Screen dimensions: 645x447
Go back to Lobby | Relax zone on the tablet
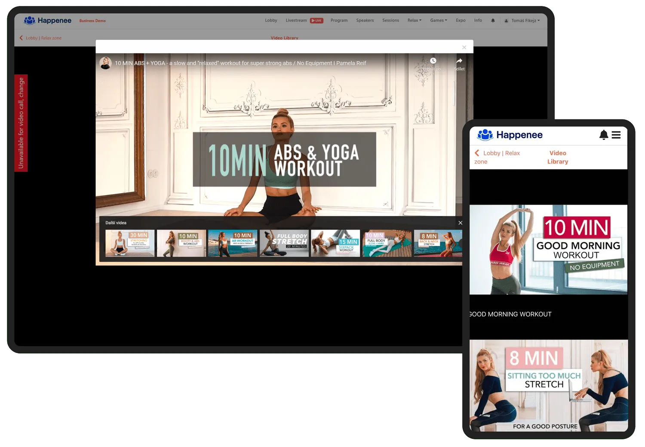(x=40, y=38)
